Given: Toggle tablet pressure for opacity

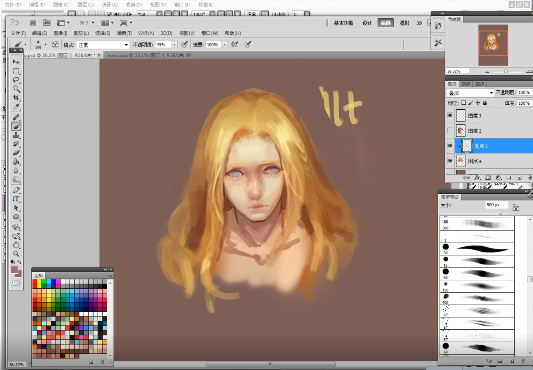Looking at the screenshot, I should coord(184,44).
